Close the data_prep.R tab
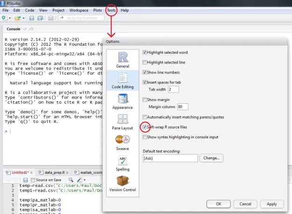 (x=67, y=173)
